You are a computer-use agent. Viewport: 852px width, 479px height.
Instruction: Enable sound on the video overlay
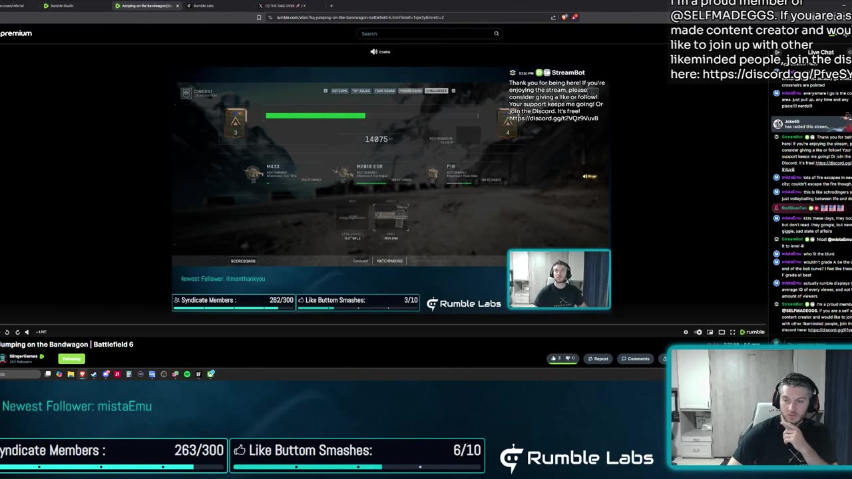click(x=381, y=51)
